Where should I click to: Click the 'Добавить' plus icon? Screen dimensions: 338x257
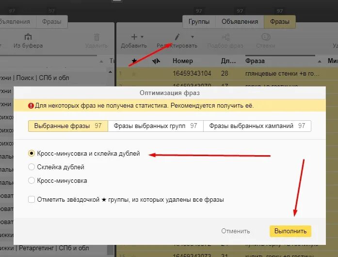click(x=134, y=37)
